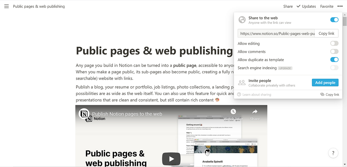Click the Public pages & web publishing breadcrumb

coord(39,6)
